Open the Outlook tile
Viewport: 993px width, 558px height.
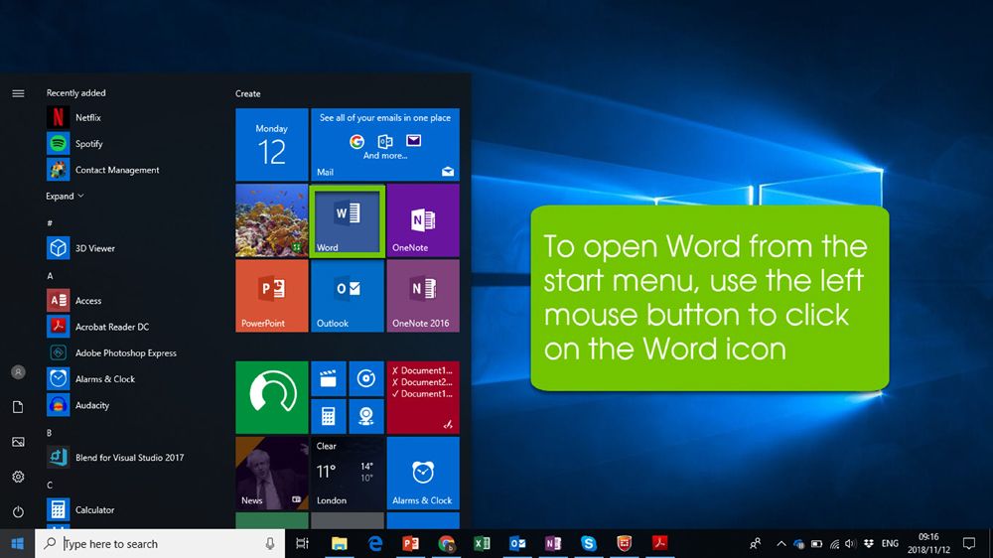[347, 296]
